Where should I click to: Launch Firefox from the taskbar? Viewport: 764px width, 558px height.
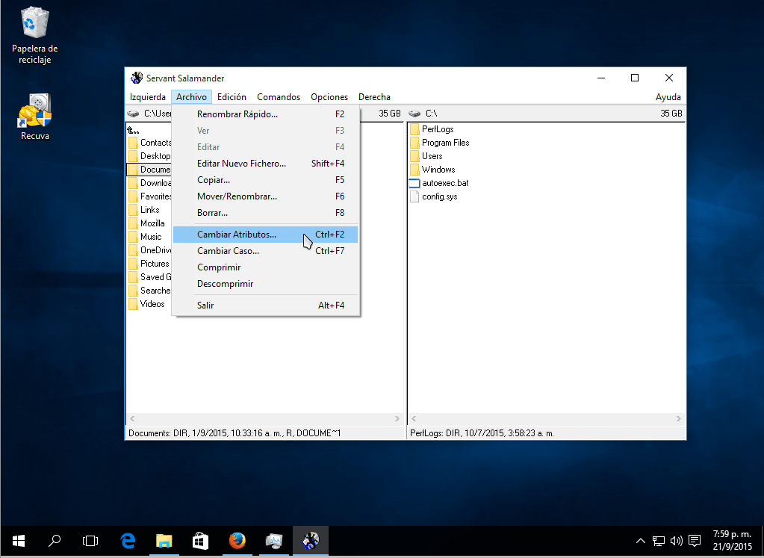click(237, 541)
